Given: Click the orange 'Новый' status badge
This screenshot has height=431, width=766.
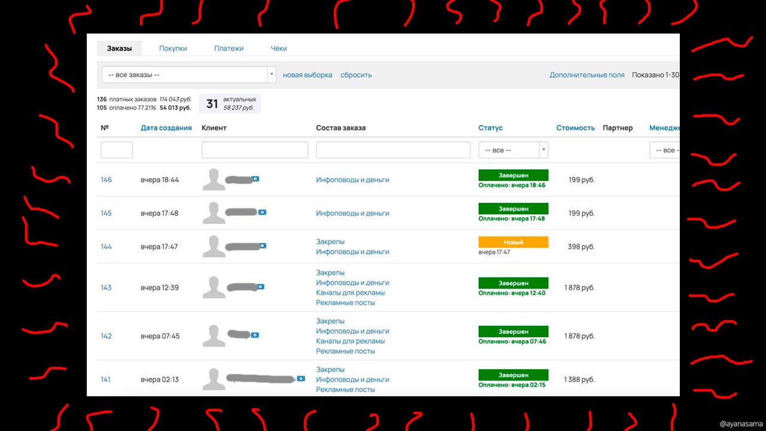Looking at the screenshot, I should point(513,242).
